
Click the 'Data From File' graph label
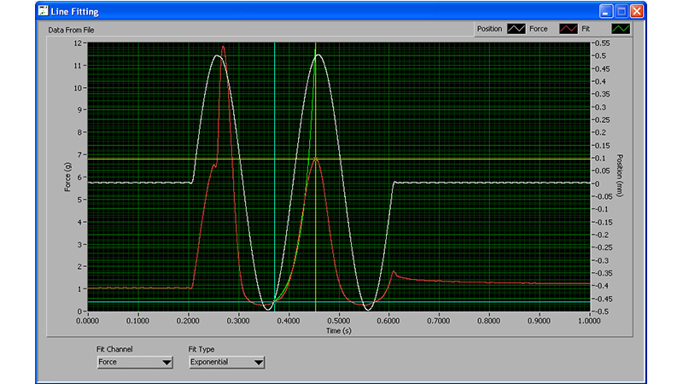click(x=71, y=30)
